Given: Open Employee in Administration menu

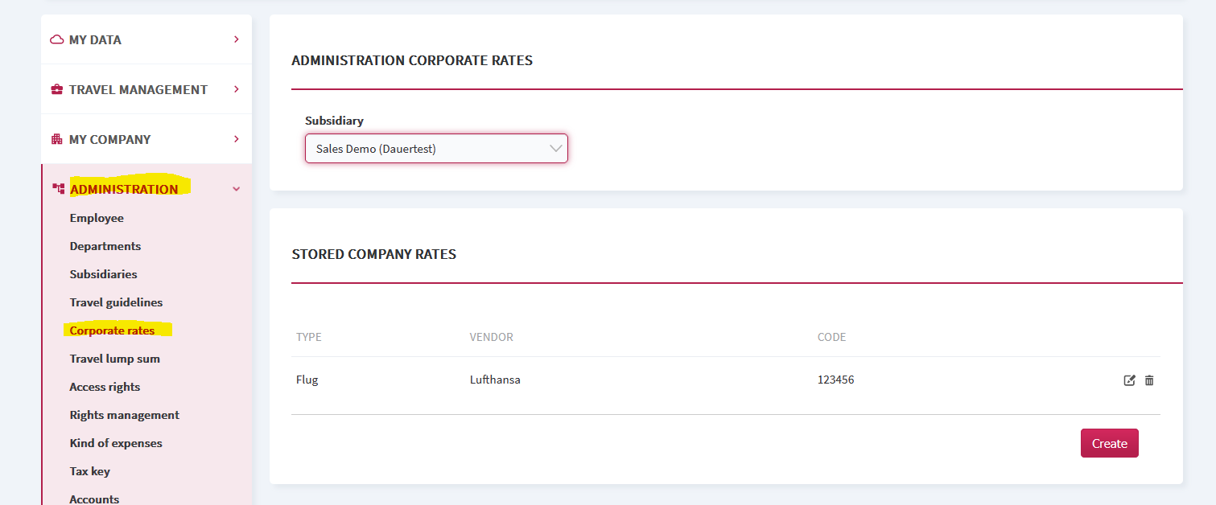Looking at the screenshot, I should (x=97, y=218).
